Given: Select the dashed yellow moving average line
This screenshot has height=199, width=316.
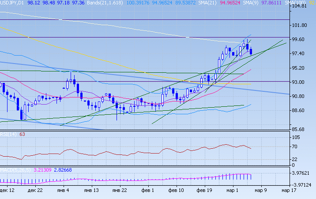Looking at the screenshot, I should coord(110,61).
